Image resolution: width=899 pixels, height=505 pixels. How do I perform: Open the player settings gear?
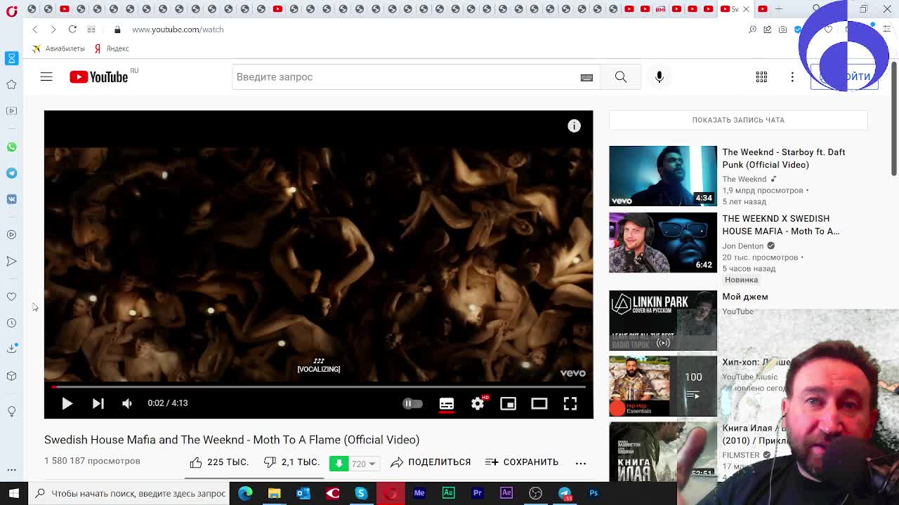(478, 403)
